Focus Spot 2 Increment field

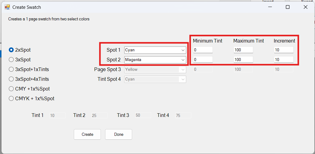(284, 60)
